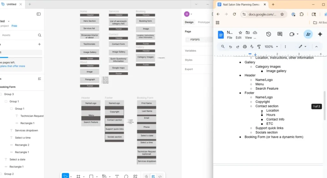Screen dimensions: 327x178
Task: Select the Text tool
Action: (x=117, y=176)
